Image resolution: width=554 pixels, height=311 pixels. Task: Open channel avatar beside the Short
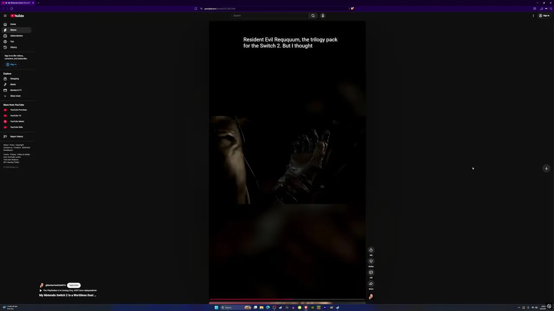371,297
